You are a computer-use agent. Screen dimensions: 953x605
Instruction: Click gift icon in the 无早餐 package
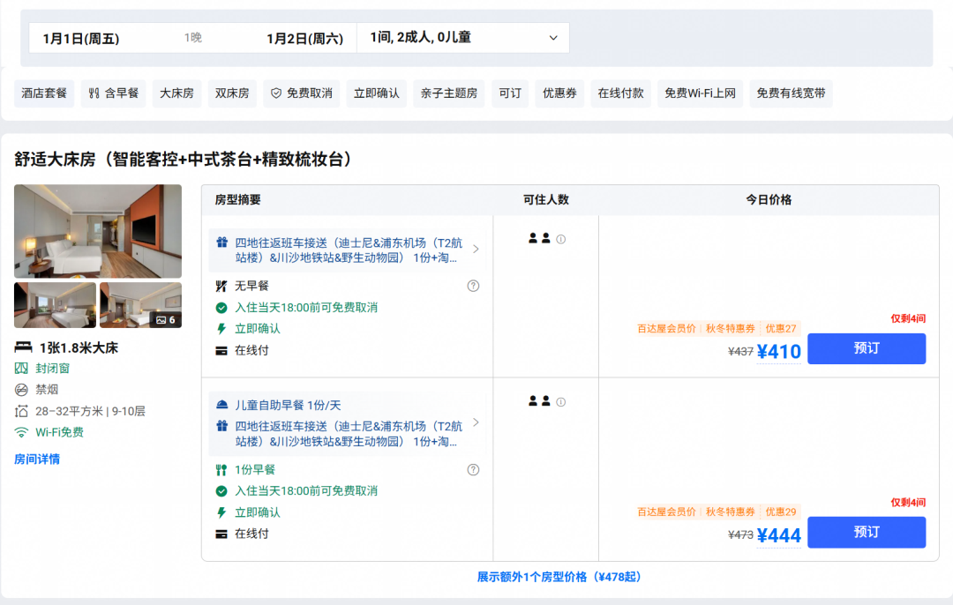coord(221,243)
